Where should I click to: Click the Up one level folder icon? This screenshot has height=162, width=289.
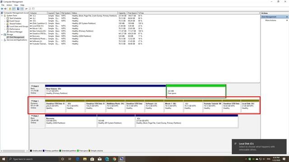[10, 9]
